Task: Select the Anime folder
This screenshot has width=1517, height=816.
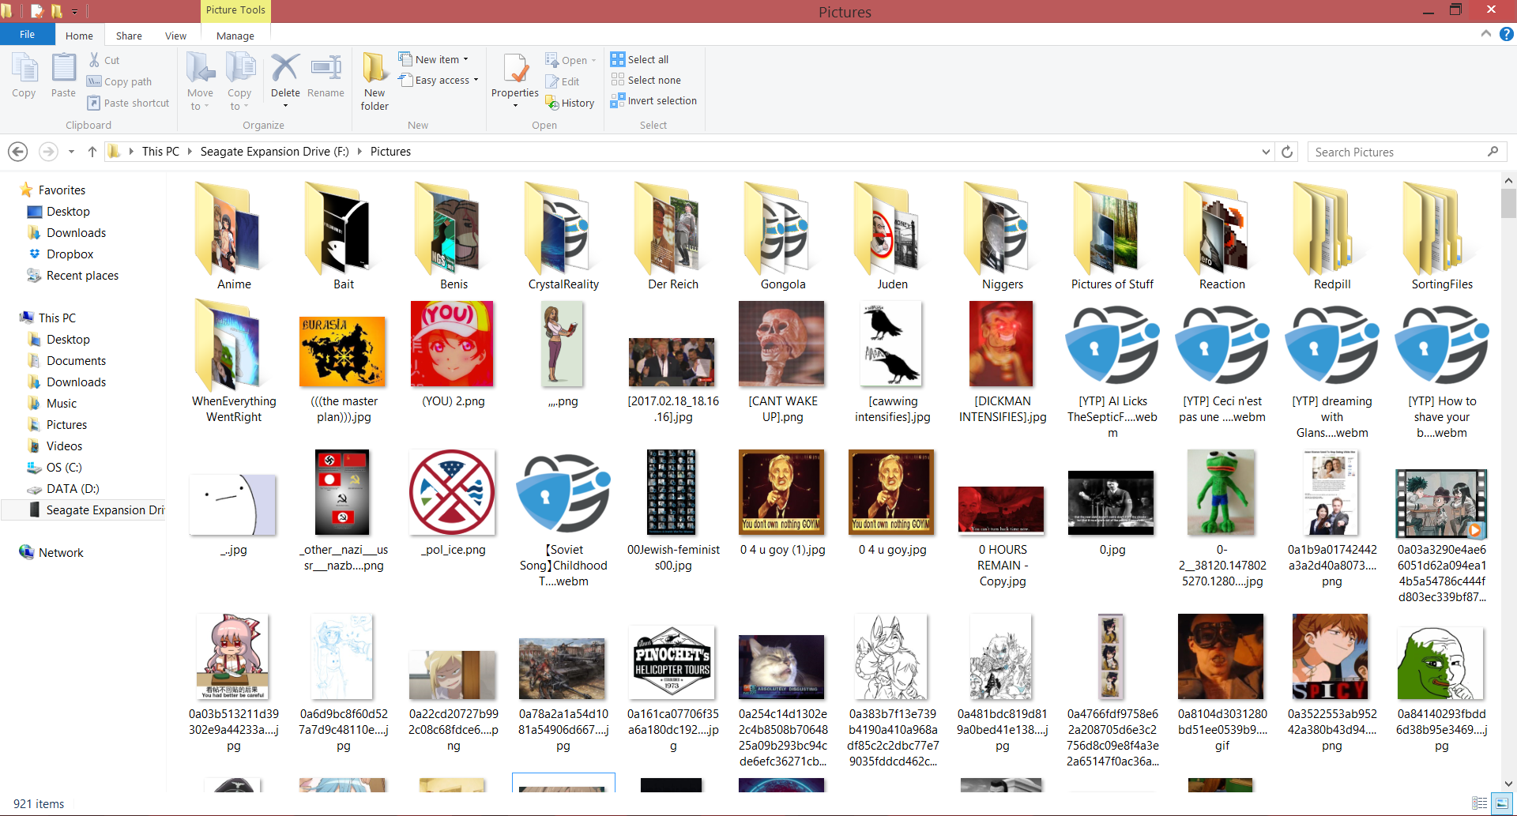Action: [x=234, y=236]
